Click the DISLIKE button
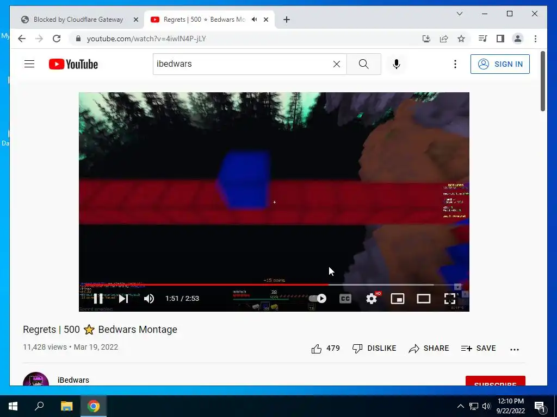This screenshot has width=557, height=417. pyautogui.click(x=374, y=349)
